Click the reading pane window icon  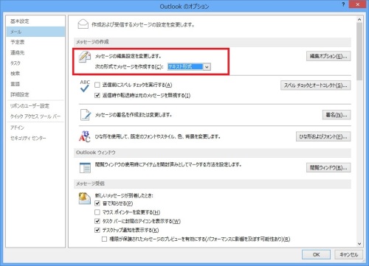[x=85, y=168]
